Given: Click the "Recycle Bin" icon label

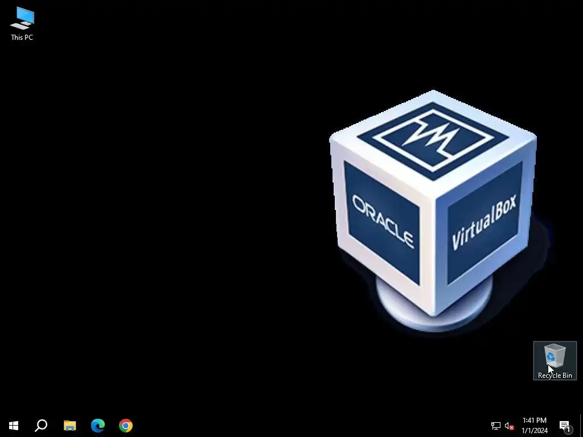Looking at the screenshot, I should pyautogui.click(x=555, y=376).
